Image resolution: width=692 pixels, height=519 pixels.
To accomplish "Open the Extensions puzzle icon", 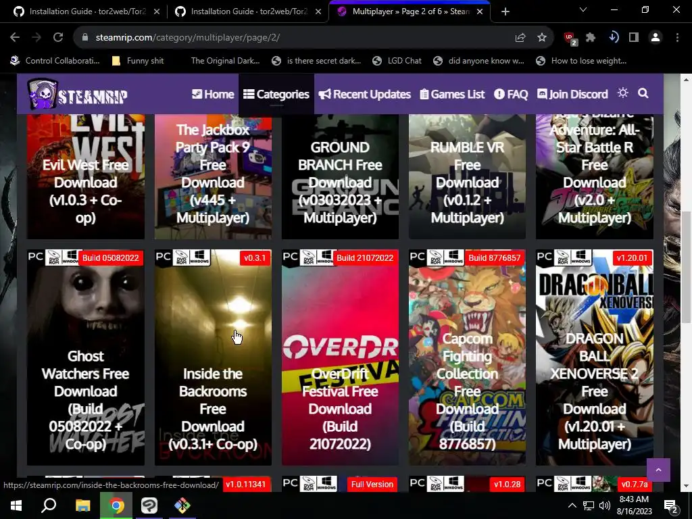I will click(x=591, y=38).
